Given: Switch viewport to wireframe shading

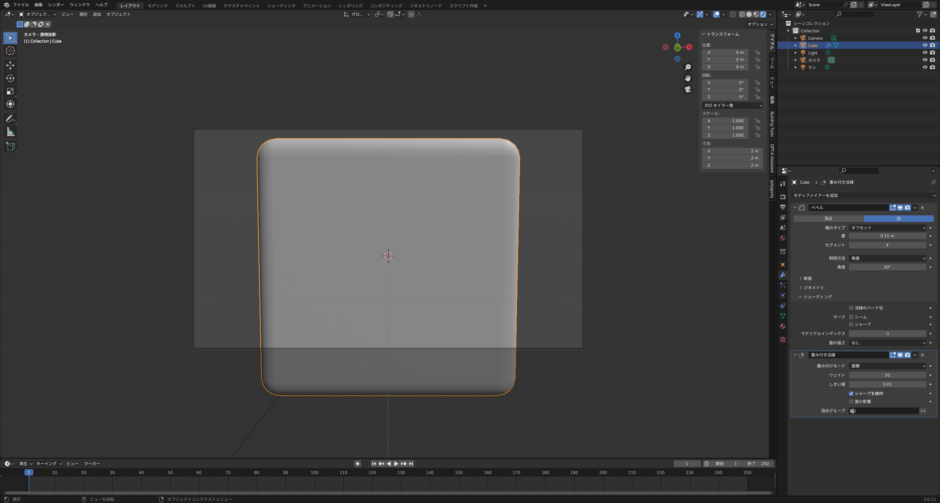Looking at the screenshot, I should (x=742, y=14).
